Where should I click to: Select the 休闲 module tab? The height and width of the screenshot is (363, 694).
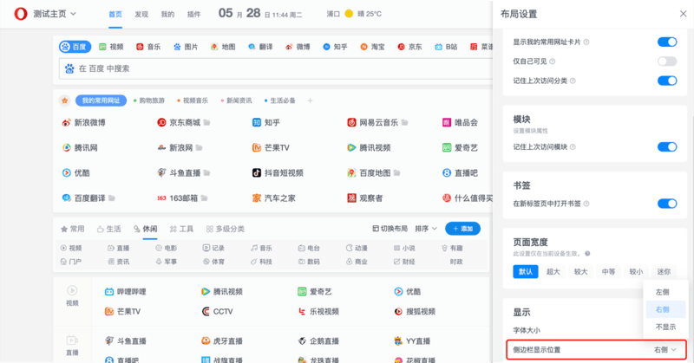[146, 229]
